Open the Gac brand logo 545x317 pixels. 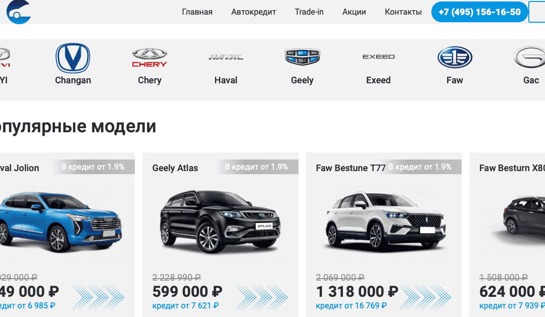[x=530, y=57]
